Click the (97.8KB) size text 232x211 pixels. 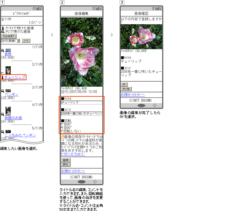pos(8,121)
